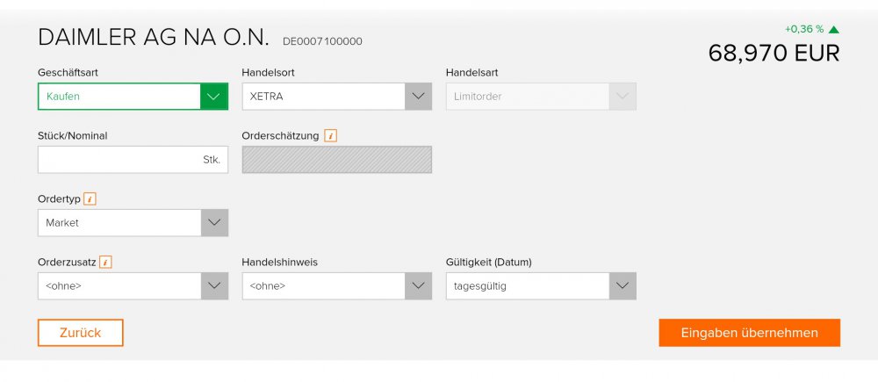This screenshot has height=382, width=878.
Task: Click the hatched Orderschätzung field
Action: (x=336, y=160)
